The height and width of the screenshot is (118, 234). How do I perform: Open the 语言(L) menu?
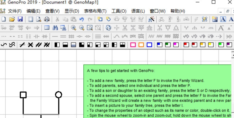coord(138,11)
